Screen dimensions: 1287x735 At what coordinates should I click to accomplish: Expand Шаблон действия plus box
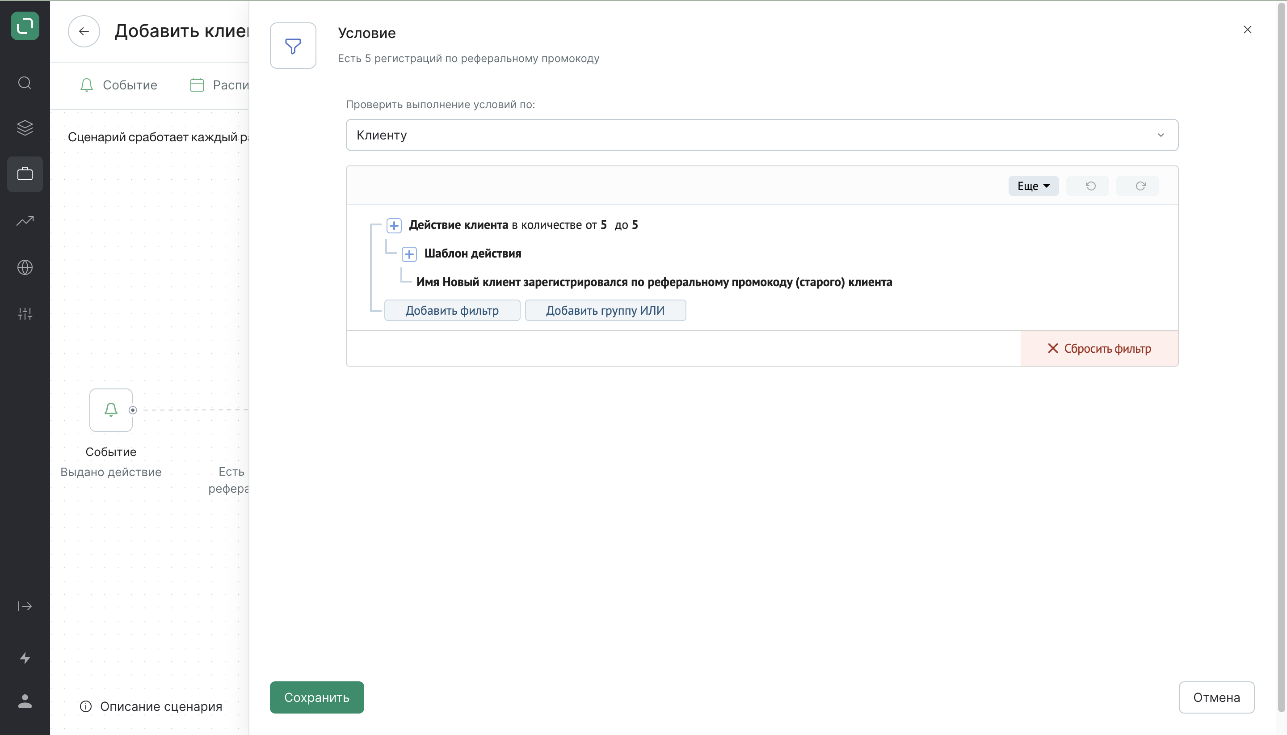409,254
